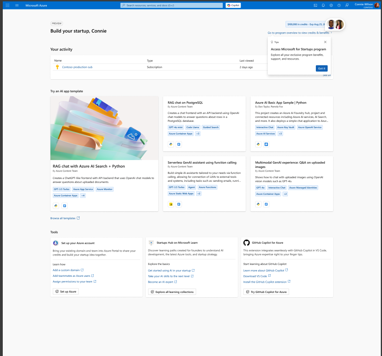This screenshot has height=356, width=382.
Task: Open Connie Wilson account menu
Action: click(367, 6)
